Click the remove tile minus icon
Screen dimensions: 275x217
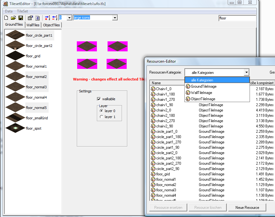point(54,18)
